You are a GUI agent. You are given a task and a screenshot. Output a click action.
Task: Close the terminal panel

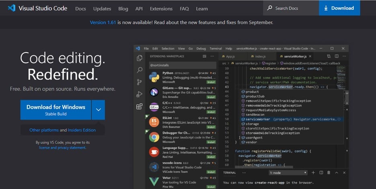click(x=344, y=173)
